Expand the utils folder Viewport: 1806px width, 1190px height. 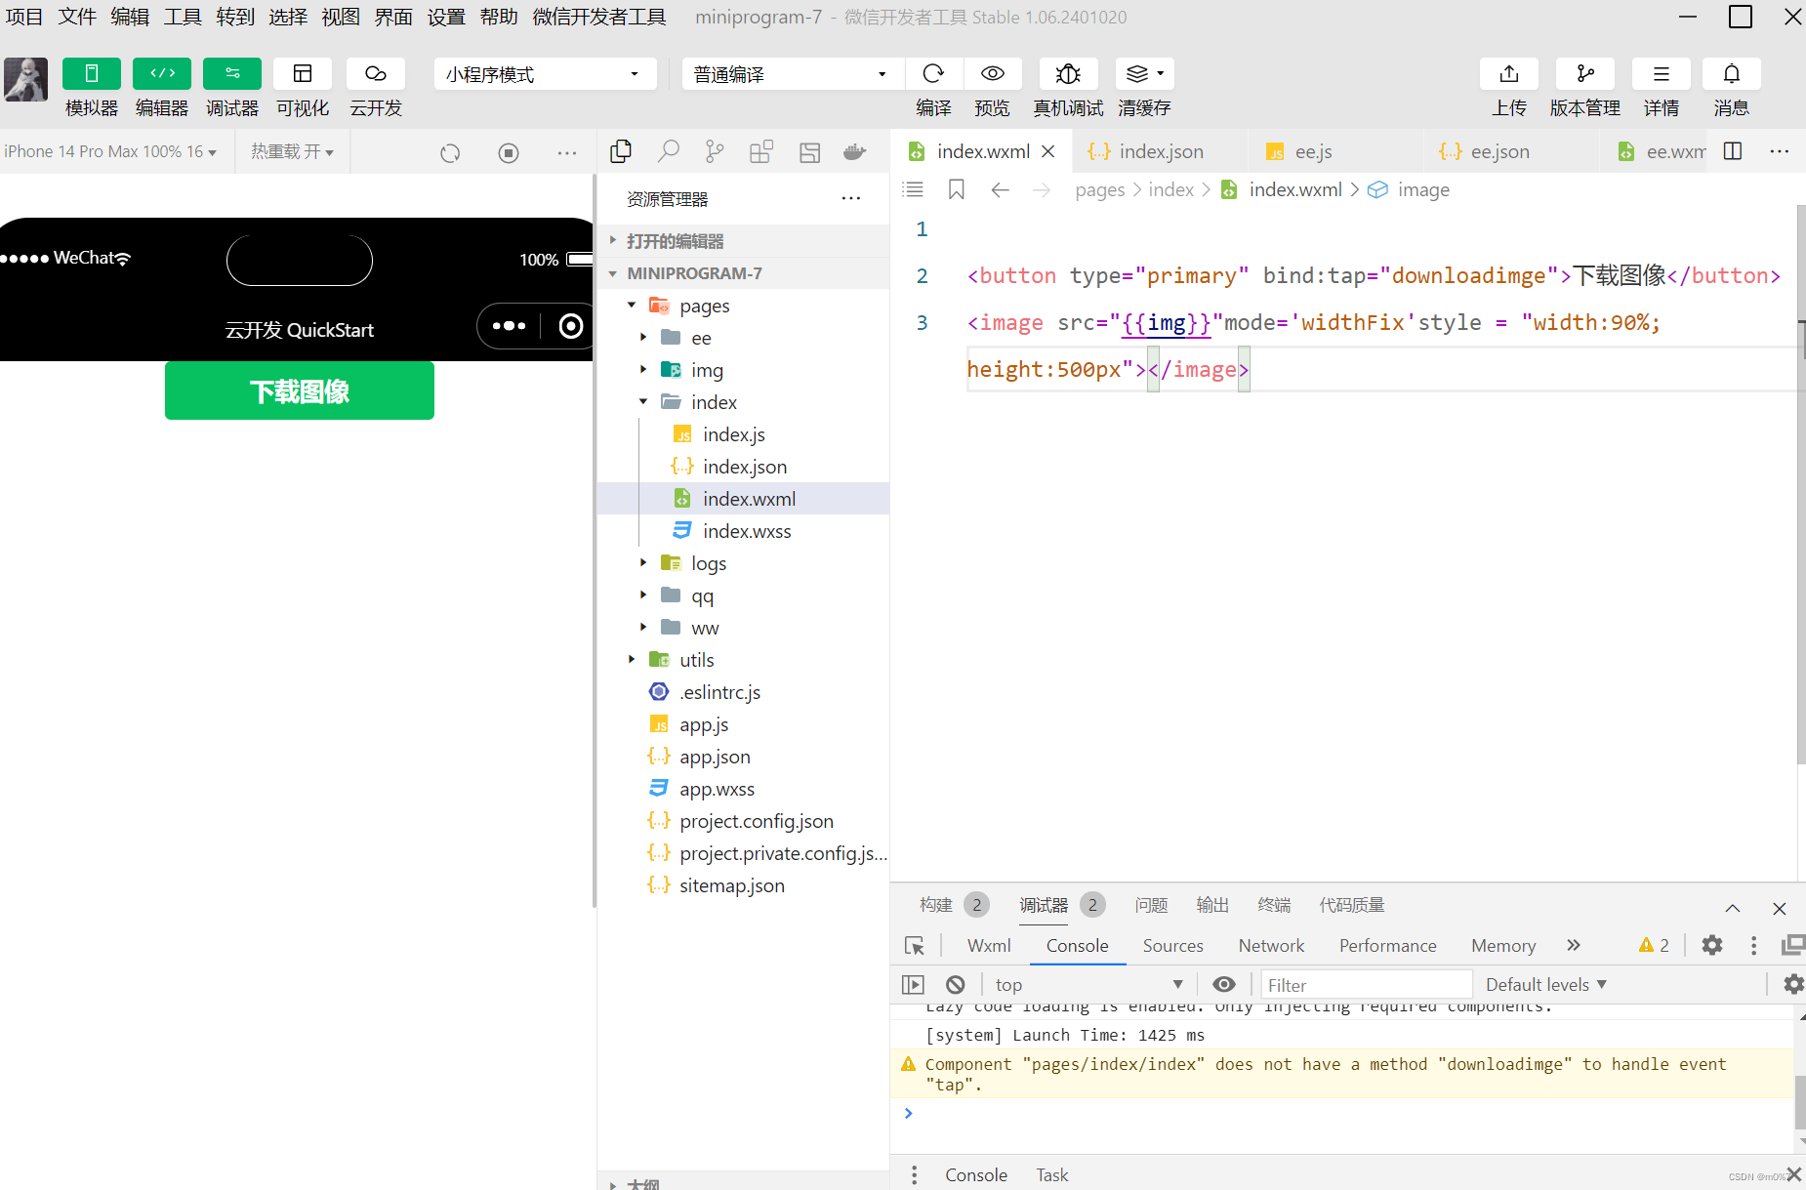tap(697, 660)
